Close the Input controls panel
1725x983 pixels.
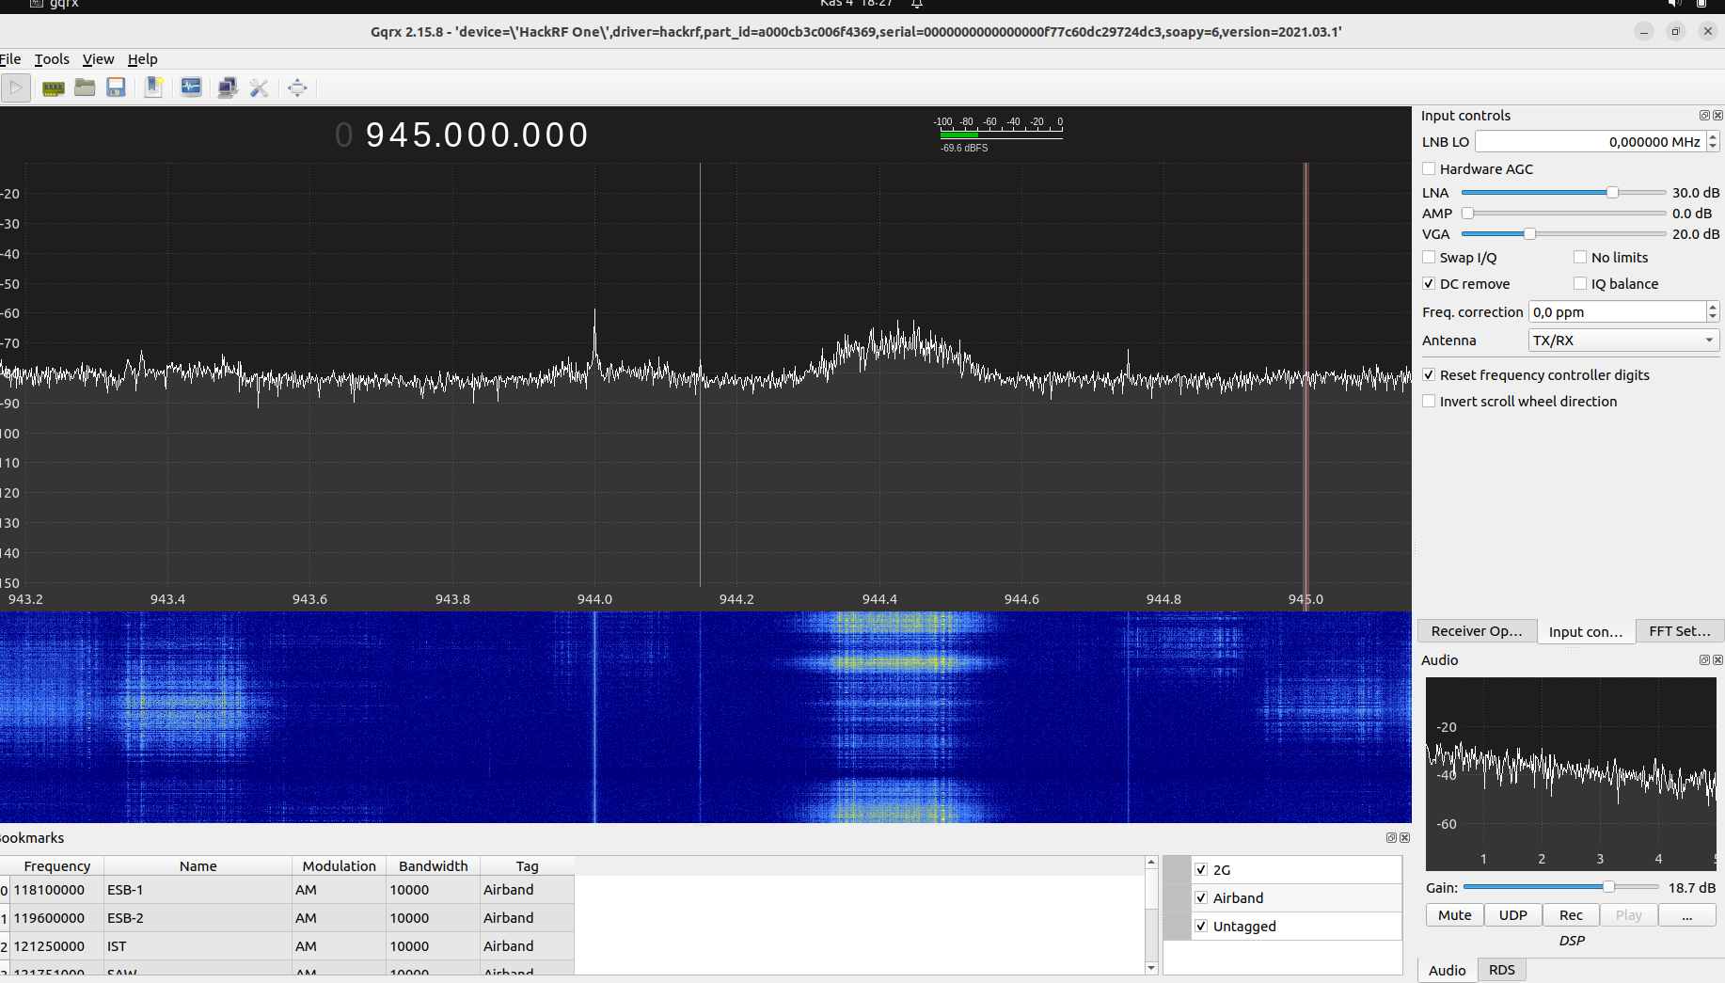(1717, 116)
